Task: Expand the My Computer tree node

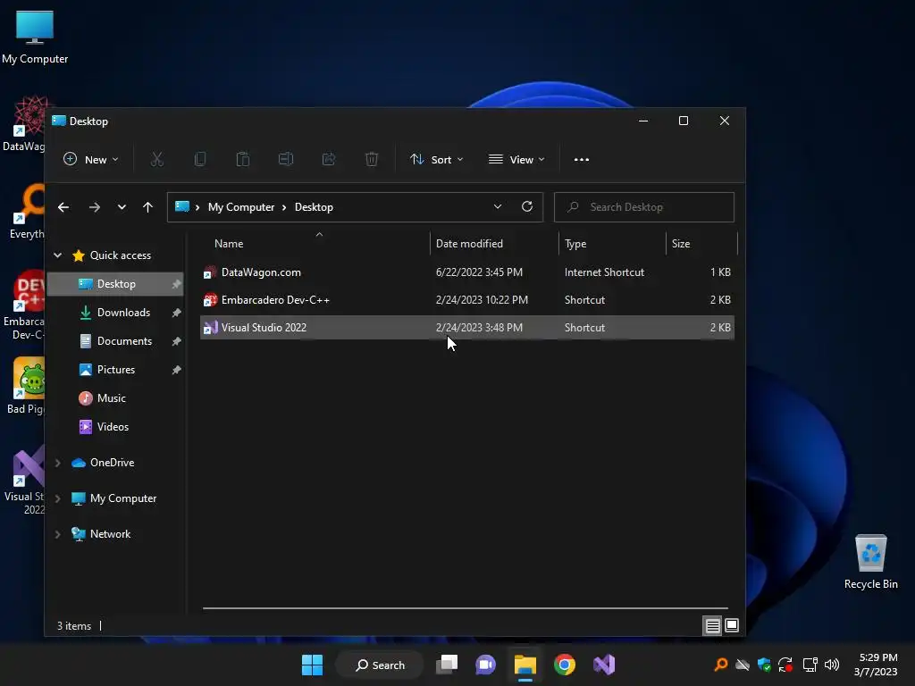Action: pos(58,498)
